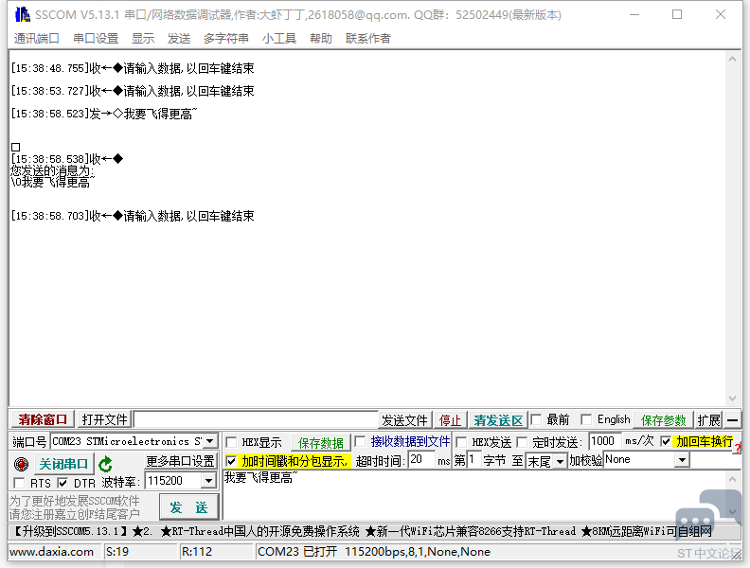Click the receive window scroll up arrow
Image resolution: width=750 pixels, height=568 pixels.
pyautogui.click(x=732, y=60)
